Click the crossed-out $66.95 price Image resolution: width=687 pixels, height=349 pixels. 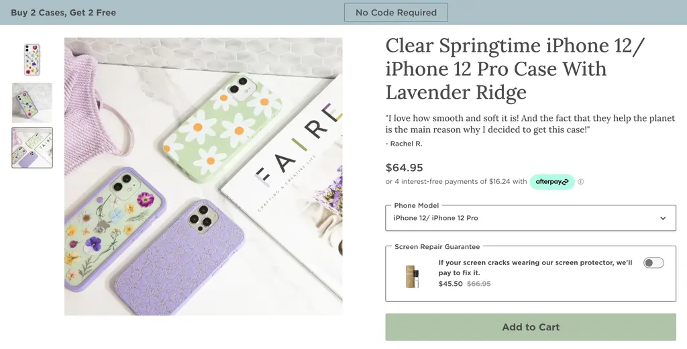478,284
